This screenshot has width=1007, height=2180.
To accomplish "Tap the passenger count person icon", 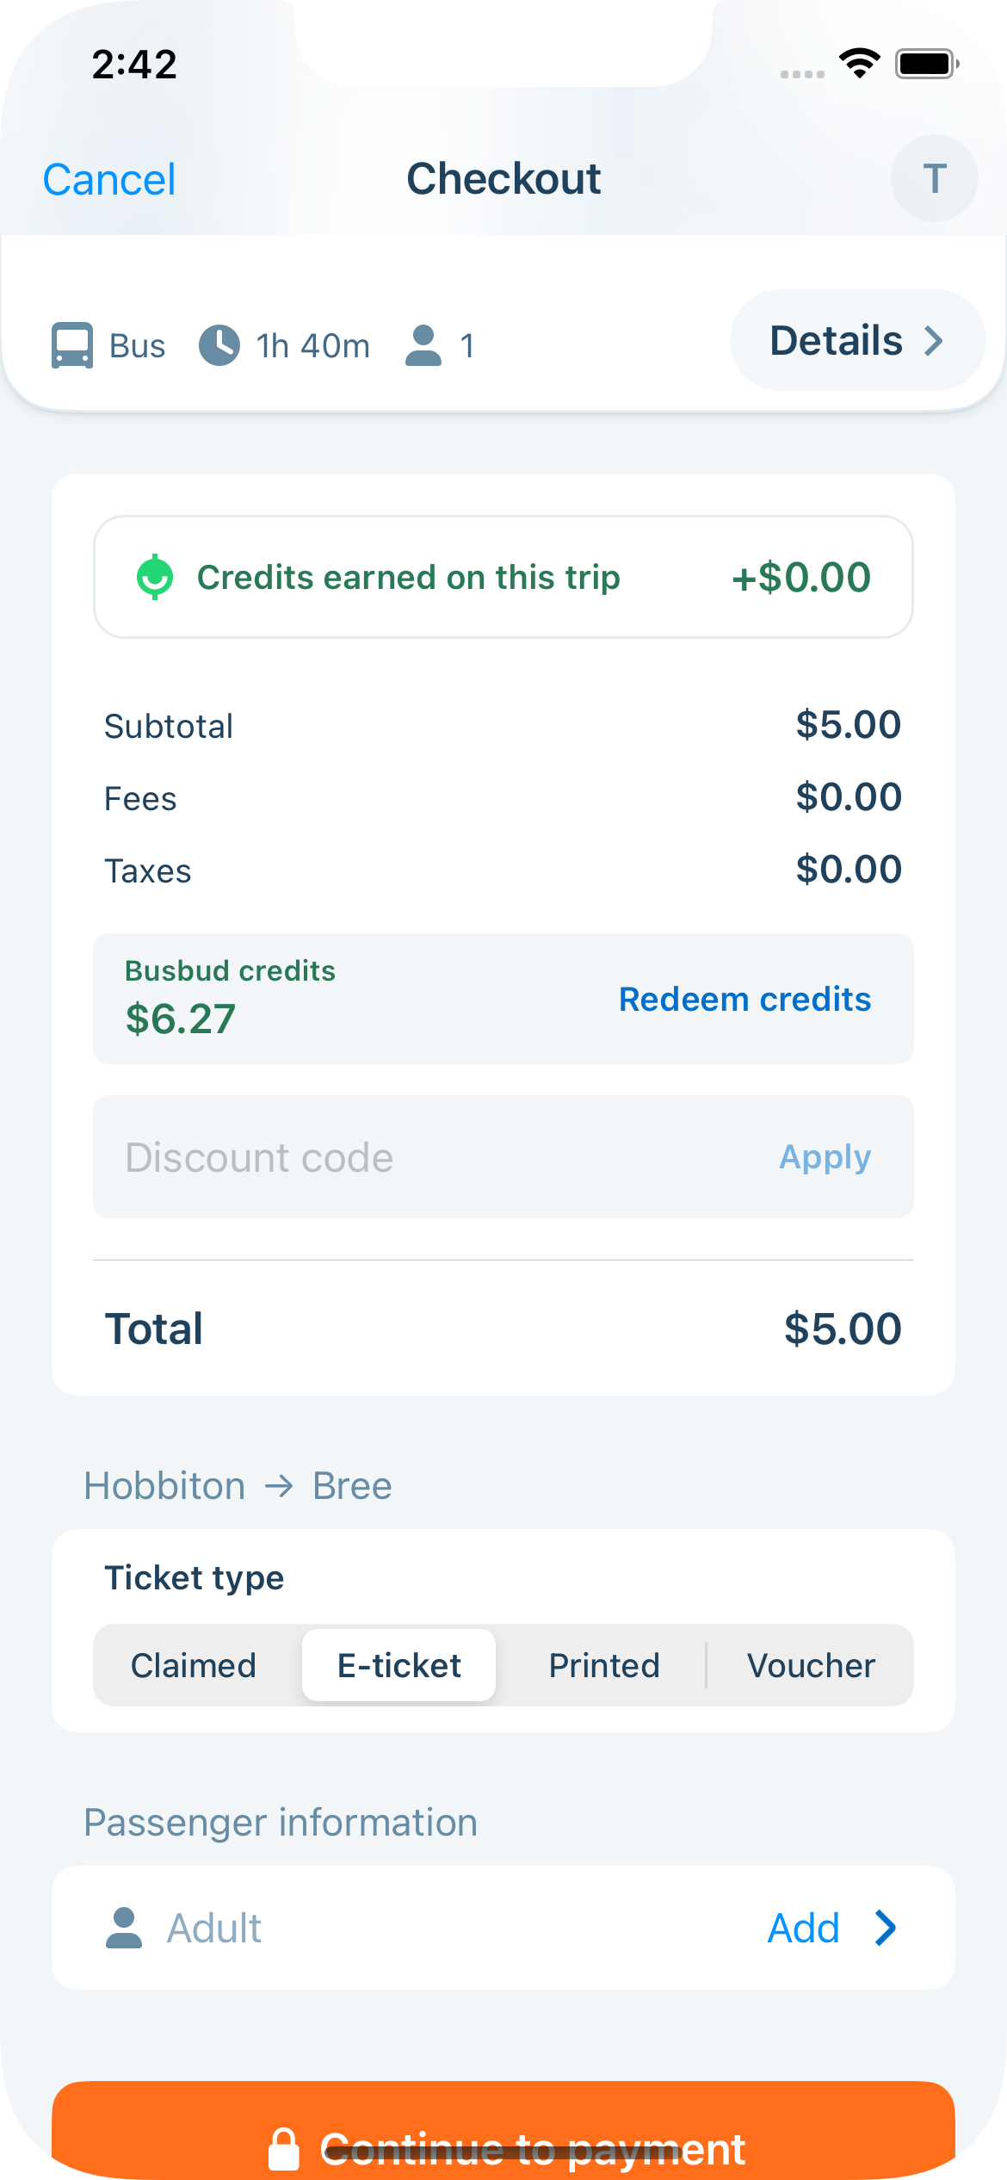I will [x=423, y=346].
